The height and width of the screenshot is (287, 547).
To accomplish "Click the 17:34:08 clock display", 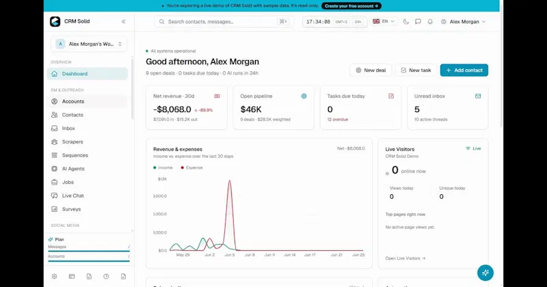I will tap(318, 22).
